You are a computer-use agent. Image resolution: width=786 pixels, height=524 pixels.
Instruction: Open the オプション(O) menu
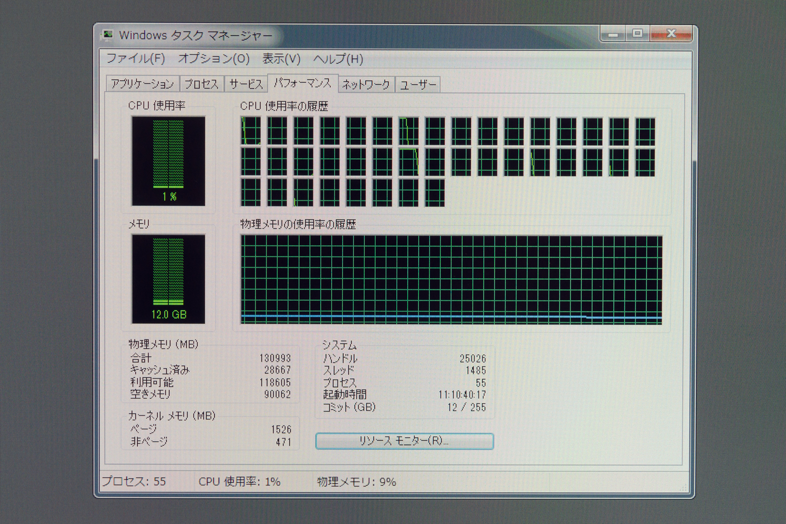[x=214, y=59]
